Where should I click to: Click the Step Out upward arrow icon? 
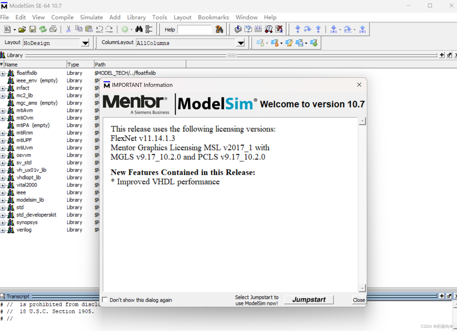[x=318, y=29]
